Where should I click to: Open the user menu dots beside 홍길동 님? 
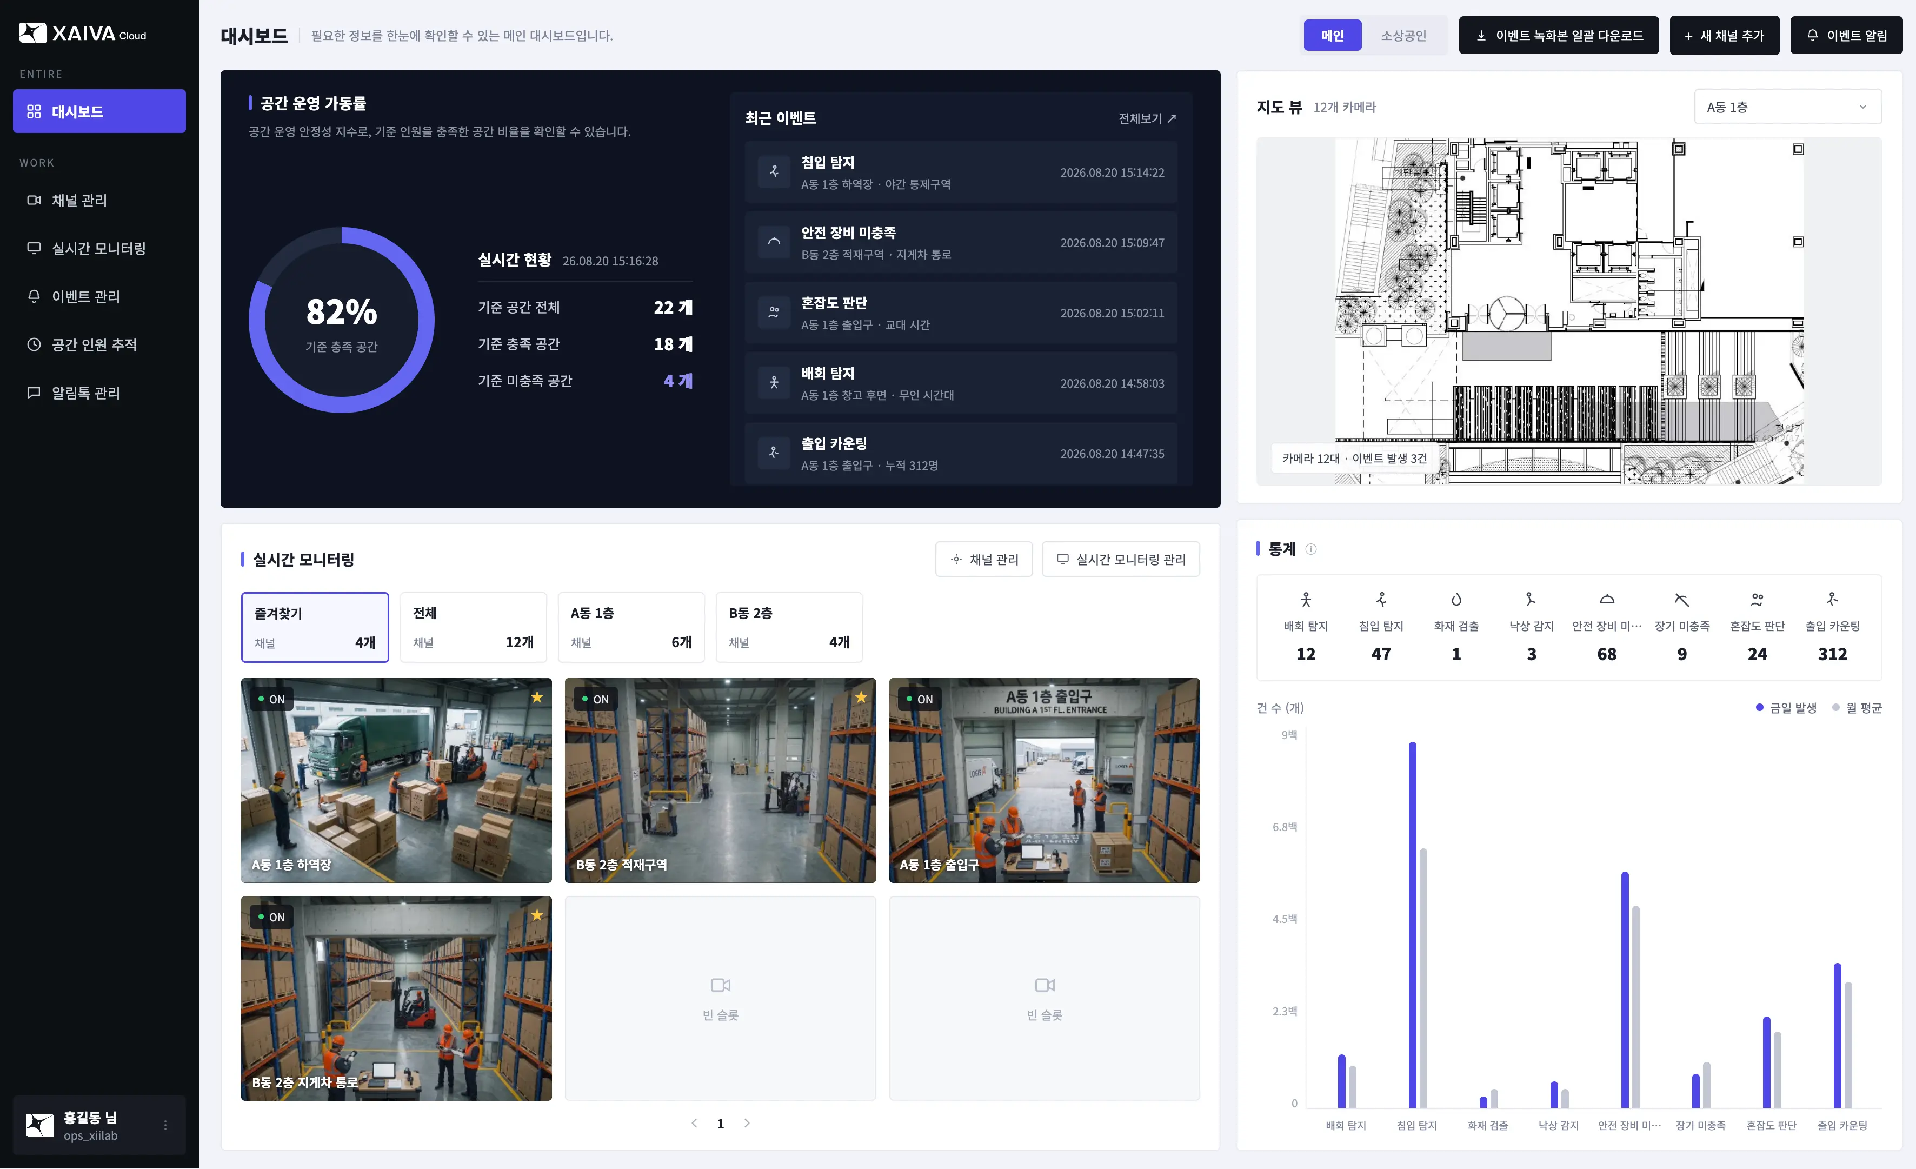(165, 1125)
